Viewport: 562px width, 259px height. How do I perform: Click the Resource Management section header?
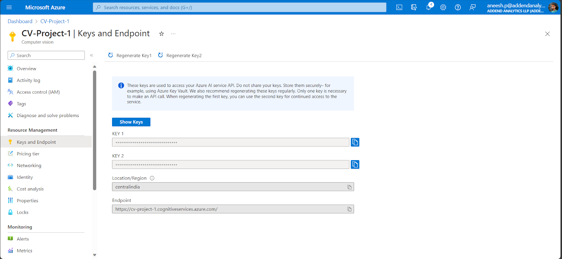[33, 130]
